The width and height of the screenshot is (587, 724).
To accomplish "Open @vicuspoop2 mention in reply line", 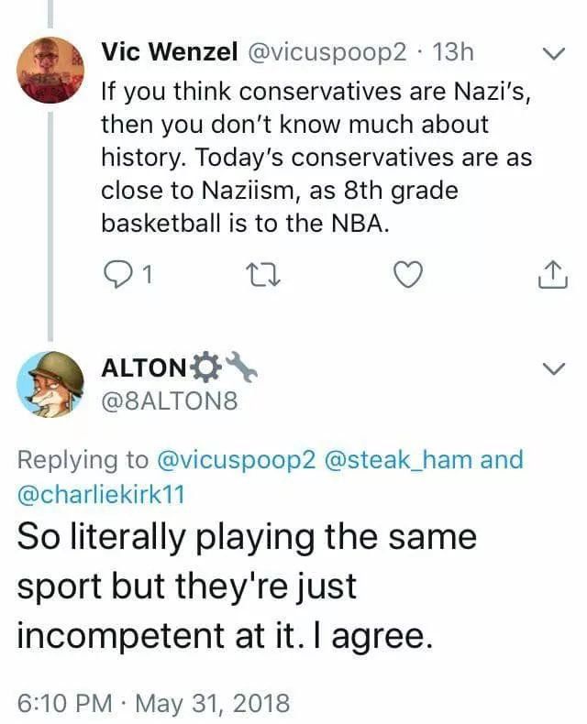I will 237,459.
